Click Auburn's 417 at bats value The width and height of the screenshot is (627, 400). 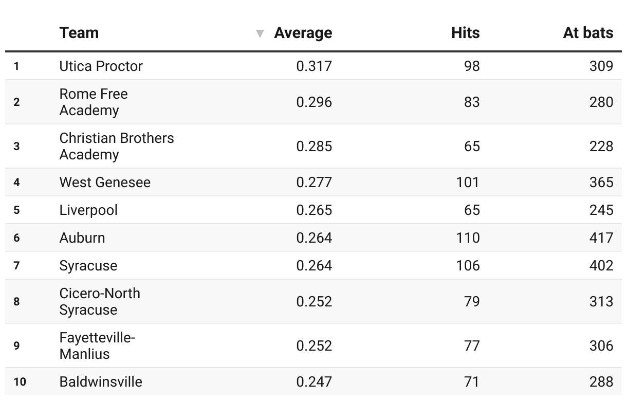pyautogui.click(x=601, y=238)
